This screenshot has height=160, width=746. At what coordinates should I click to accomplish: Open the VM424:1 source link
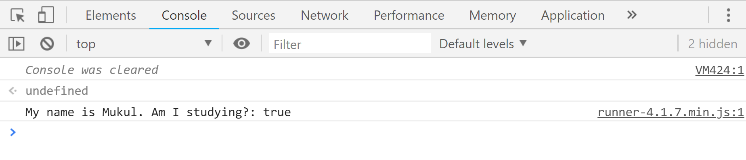coord(719,70)
